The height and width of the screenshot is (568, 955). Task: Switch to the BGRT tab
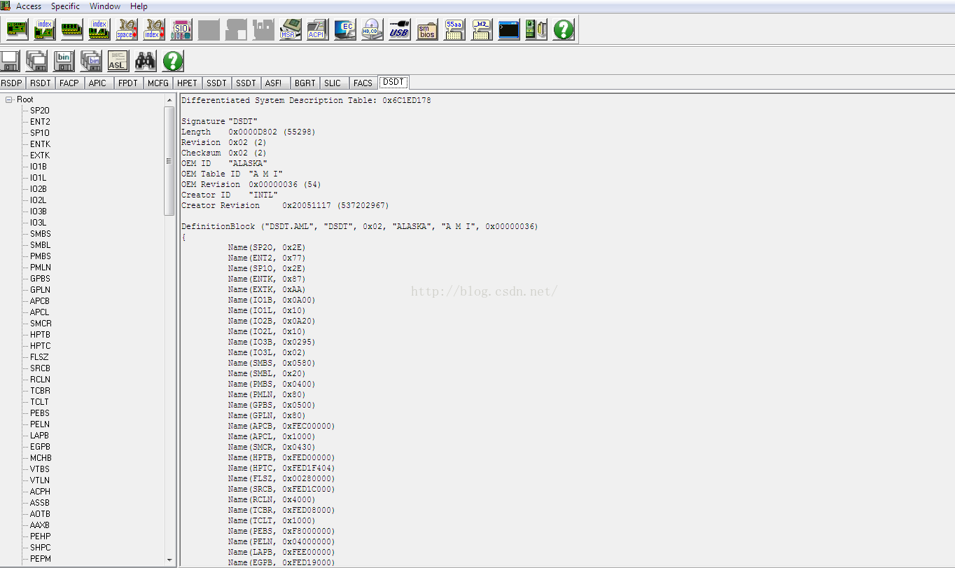coord(305,83)
